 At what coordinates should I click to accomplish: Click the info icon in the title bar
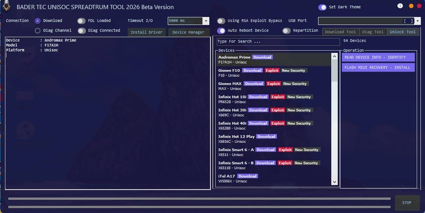(400, 6)
